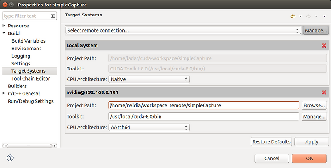Click disabled Local System Toolkit field
The width and height of the screenshot is (331, 168).
click(218, 69)
